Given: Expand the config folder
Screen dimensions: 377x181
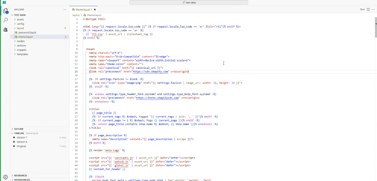Looking at the screenshot, I should [20, 24].
